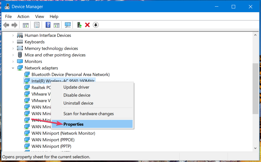The height and width of the screenshot is (162, 261).
Task: Select WAN Miniport (PPTP) label
Action: [51, 146]
